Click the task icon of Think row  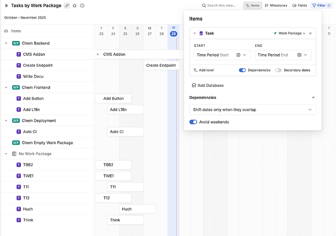[x=19, y=220]
